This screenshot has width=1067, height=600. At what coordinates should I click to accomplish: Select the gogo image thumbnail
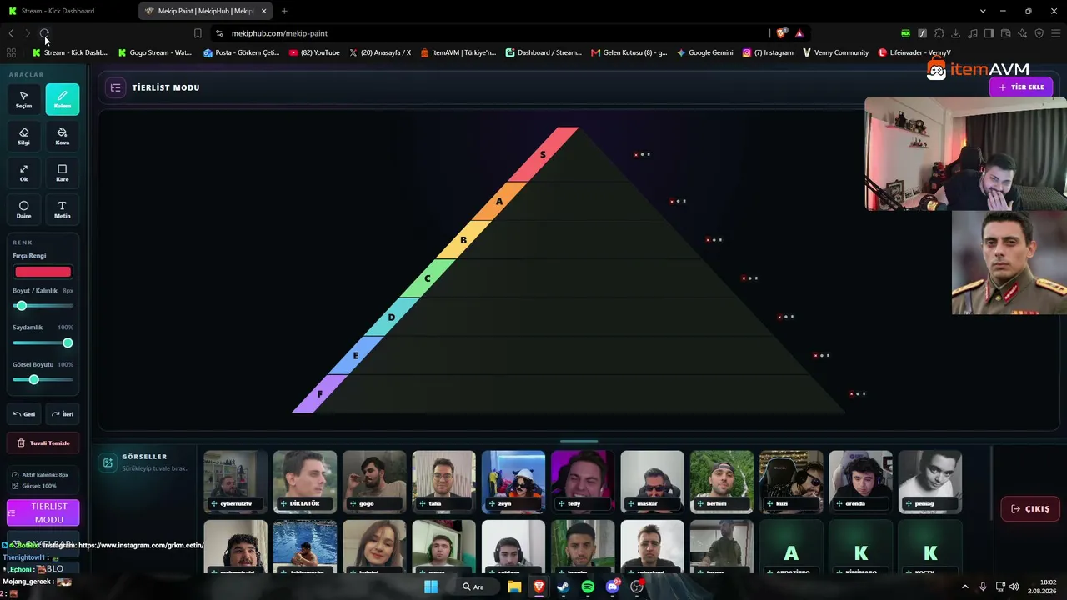tap(374, 482)
